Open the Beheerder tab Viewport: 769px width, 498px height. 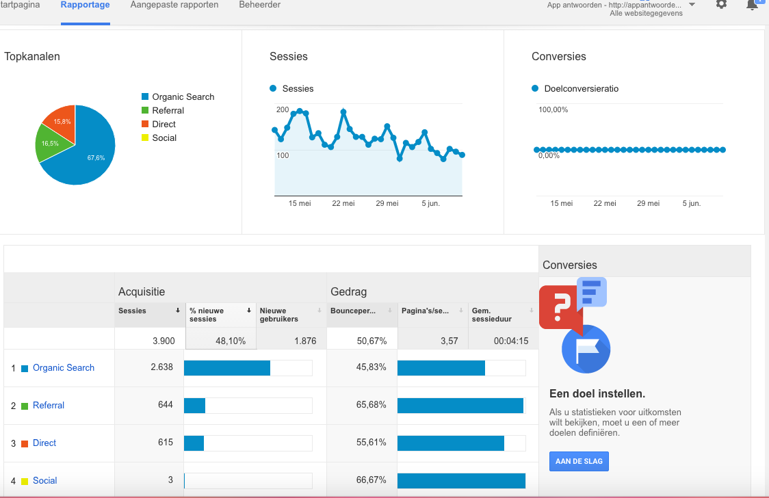pos(259,5)
